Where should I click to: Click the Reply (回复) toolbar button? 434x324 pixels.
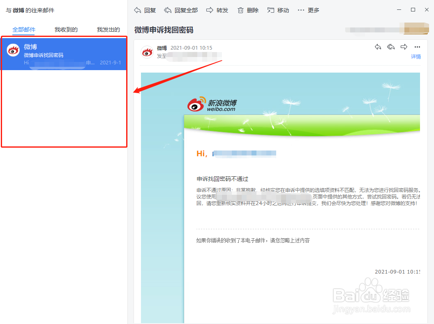pos(145,11)
